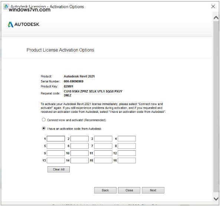Viewport: 220px width, 206px height.
Task: Click activation code field 1
Action: coord(56,139)
